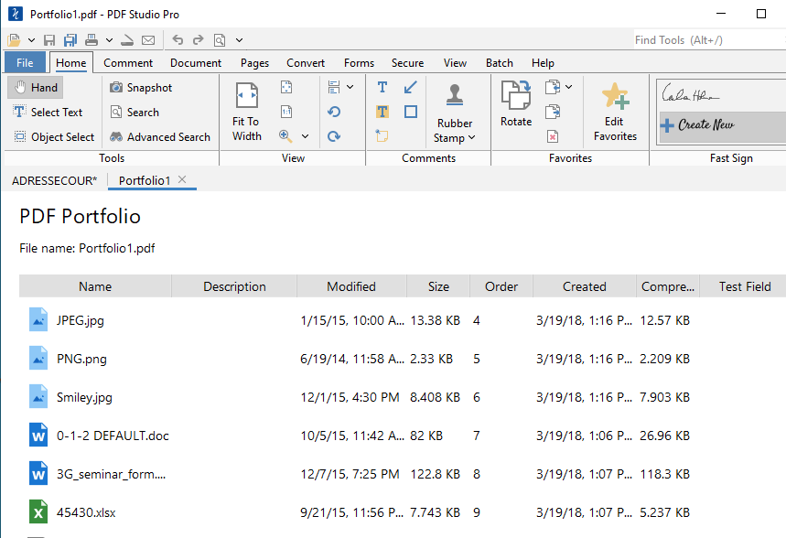Image resolution: width=786 pixels, height=538 pixels.
Task: Select the JPEG.jpg file row
Action: [x=403, y=320]
